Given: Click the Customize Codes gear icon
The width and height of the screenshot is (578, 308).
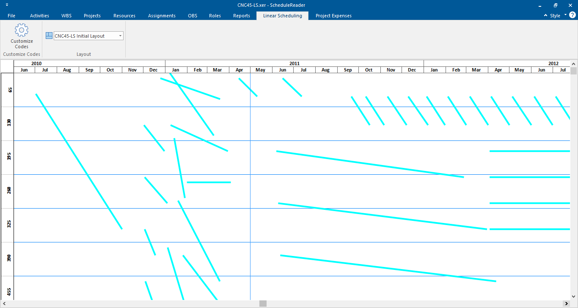Looking at the screenshot, I should tap(22, 30).
